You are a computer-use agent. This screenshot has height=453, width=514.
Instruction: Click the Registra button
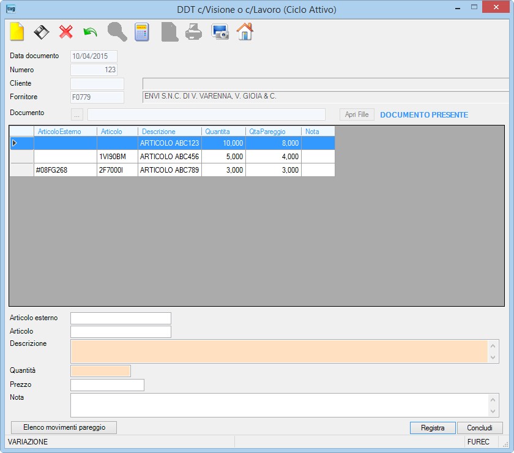click(x=433, y=428)
